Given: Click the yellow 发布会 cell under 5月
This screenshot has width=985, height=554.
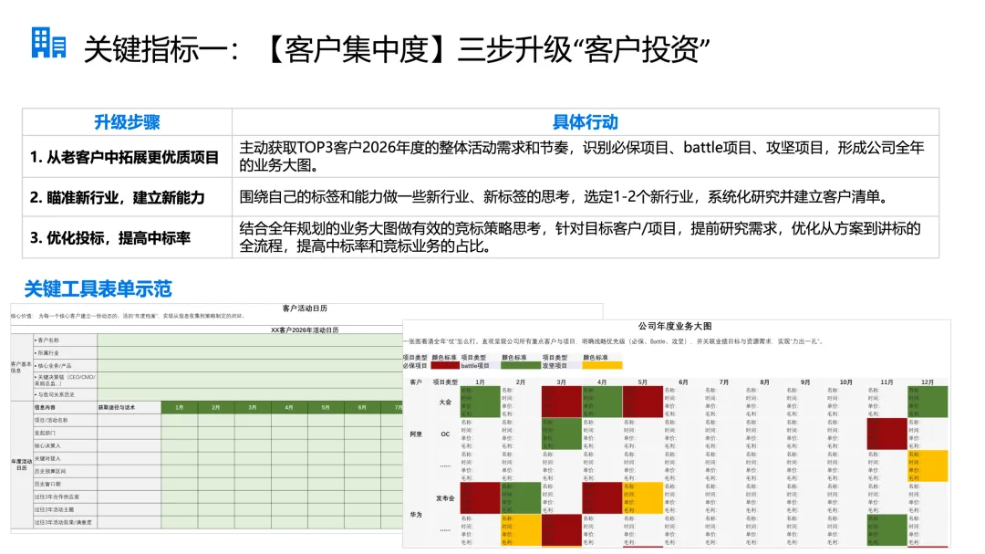Looking at the screenshot, I should [643, 498].
